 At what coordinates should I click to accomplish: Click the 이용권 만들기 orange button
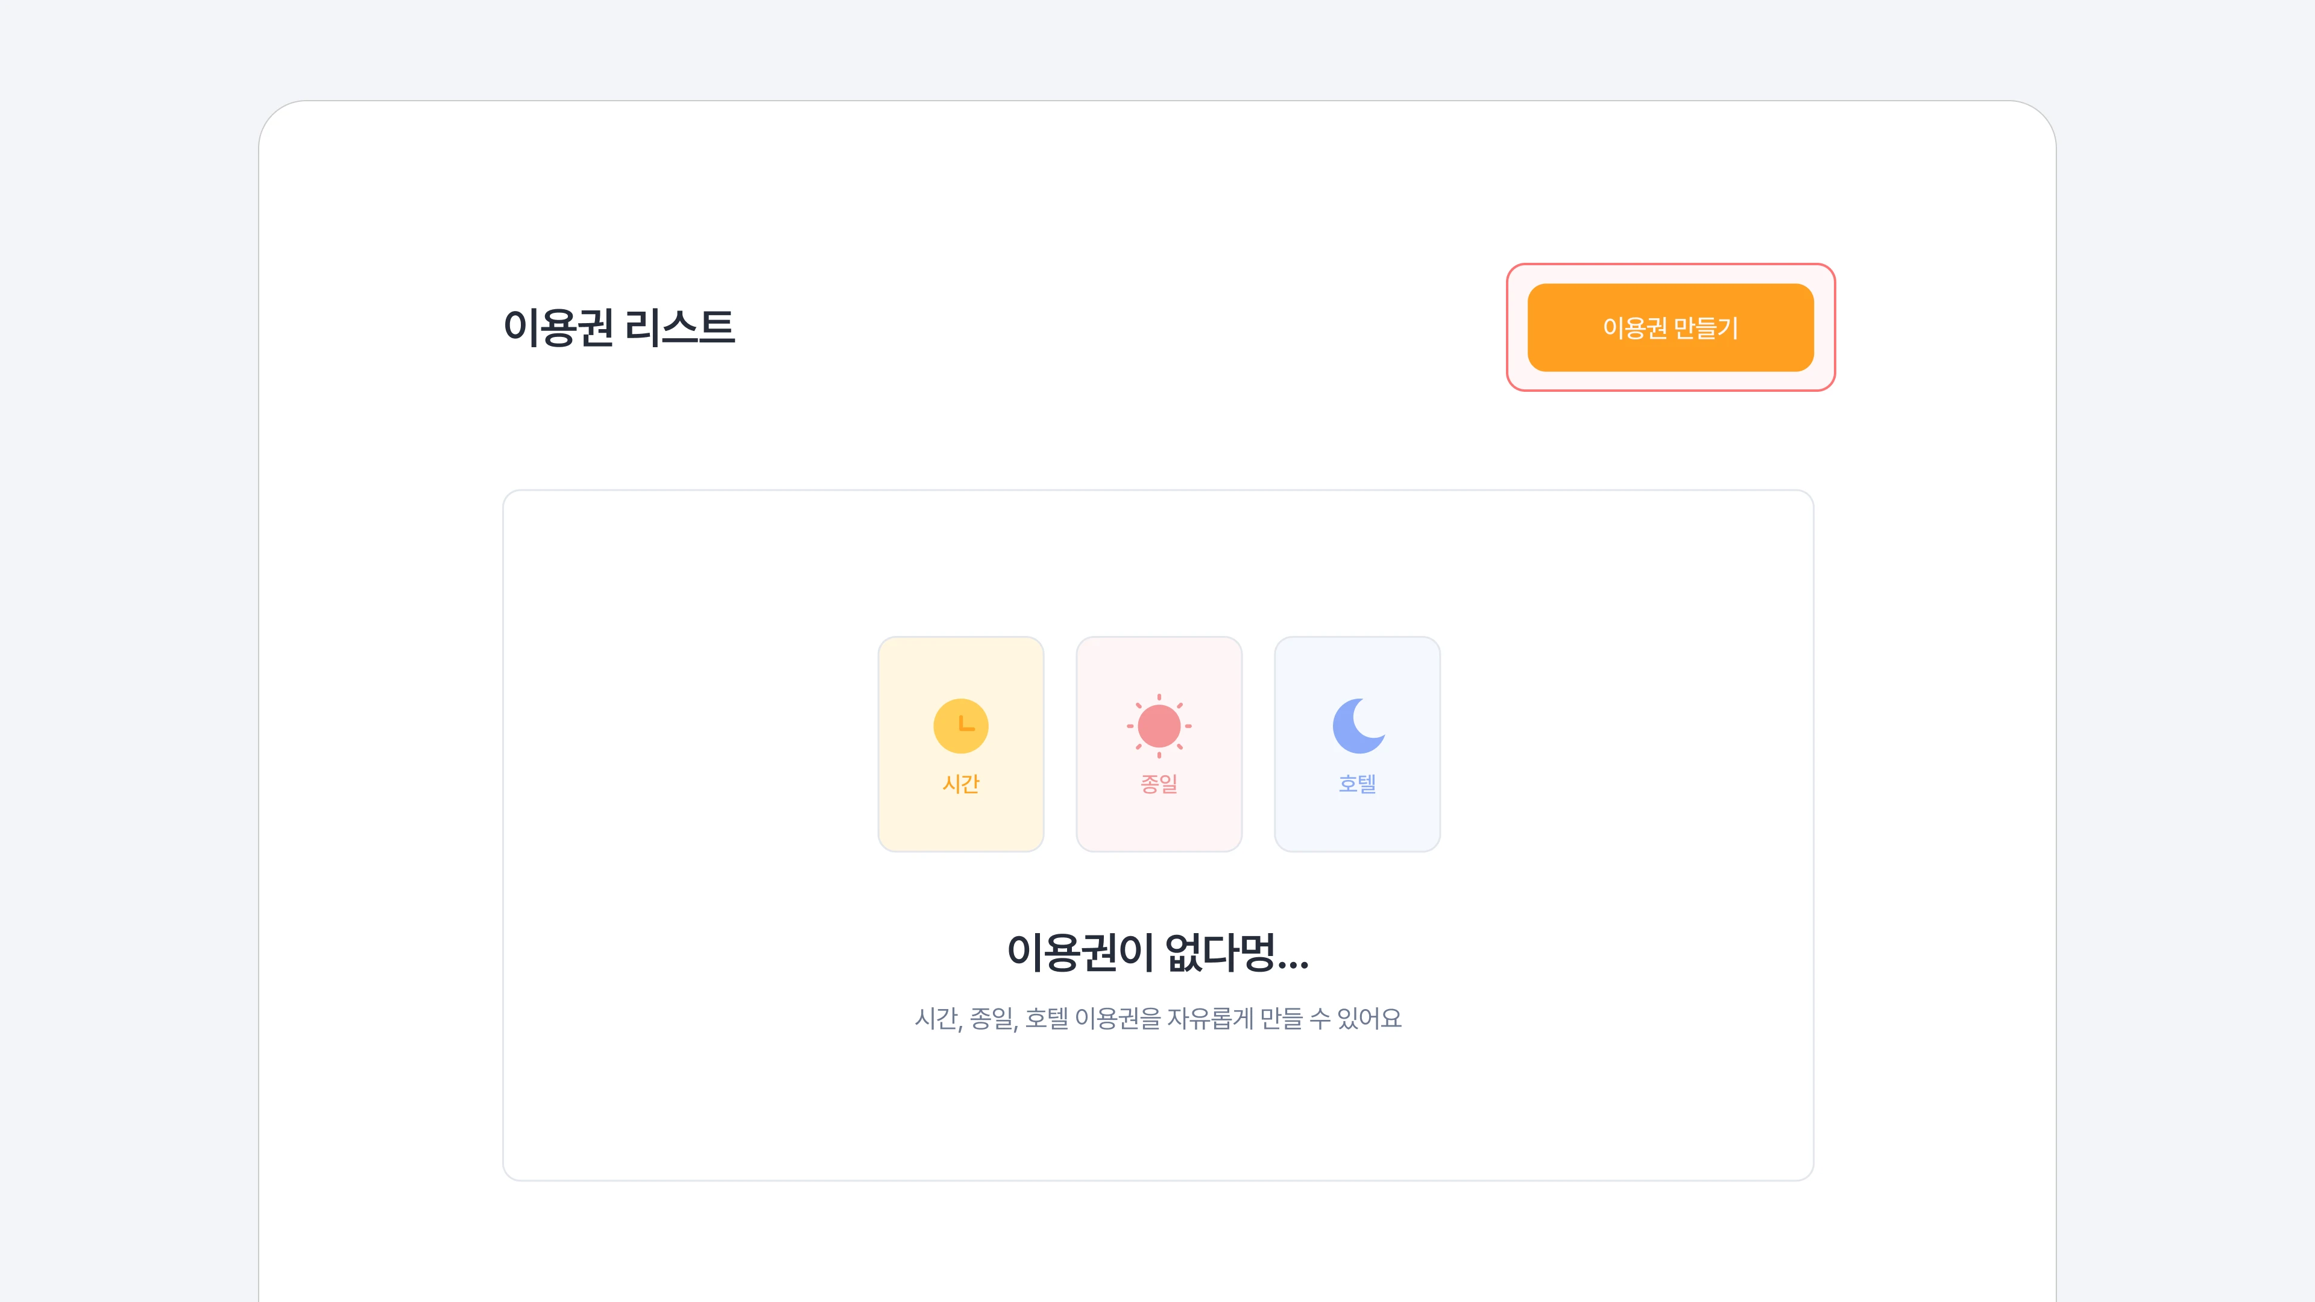[x=1670, y=327]
